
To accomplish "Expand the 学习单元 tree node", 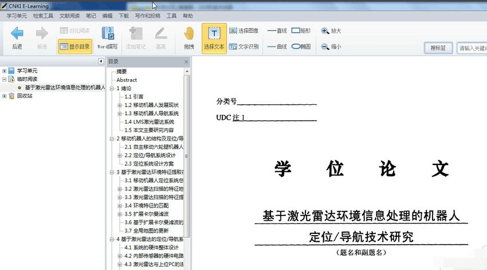I will click(5, 71).
